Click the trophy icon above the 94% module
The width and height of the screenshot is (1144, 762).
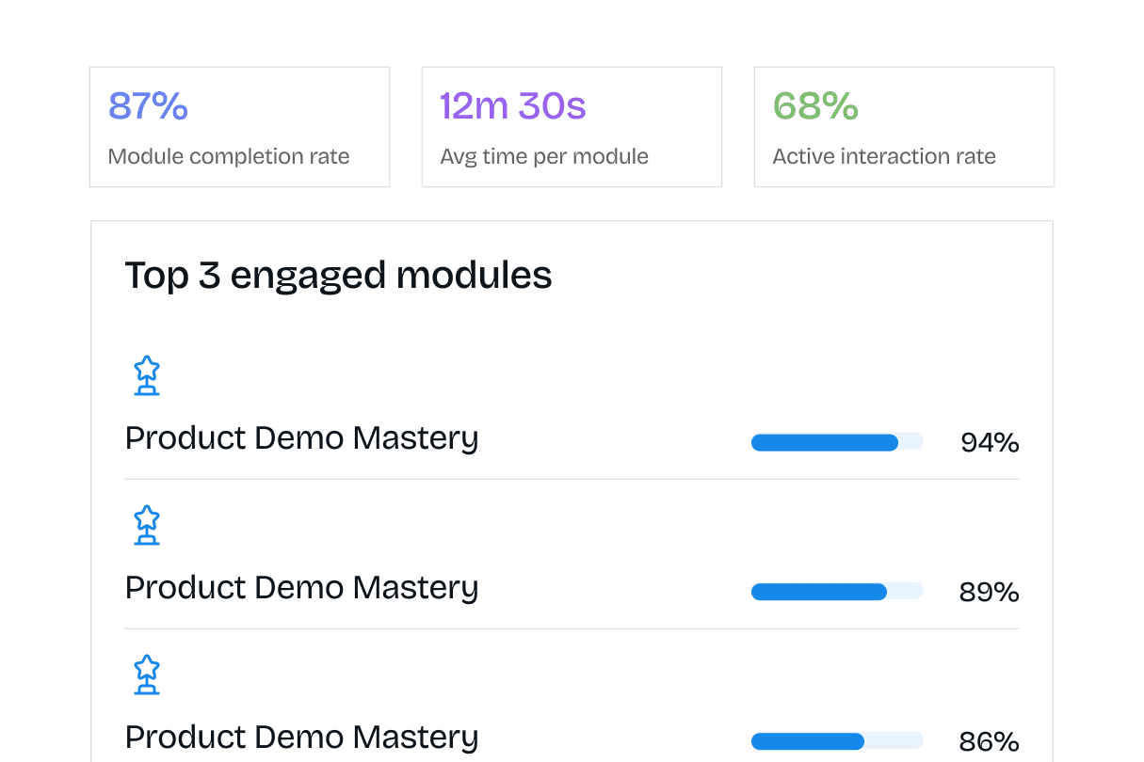(147, 375)
